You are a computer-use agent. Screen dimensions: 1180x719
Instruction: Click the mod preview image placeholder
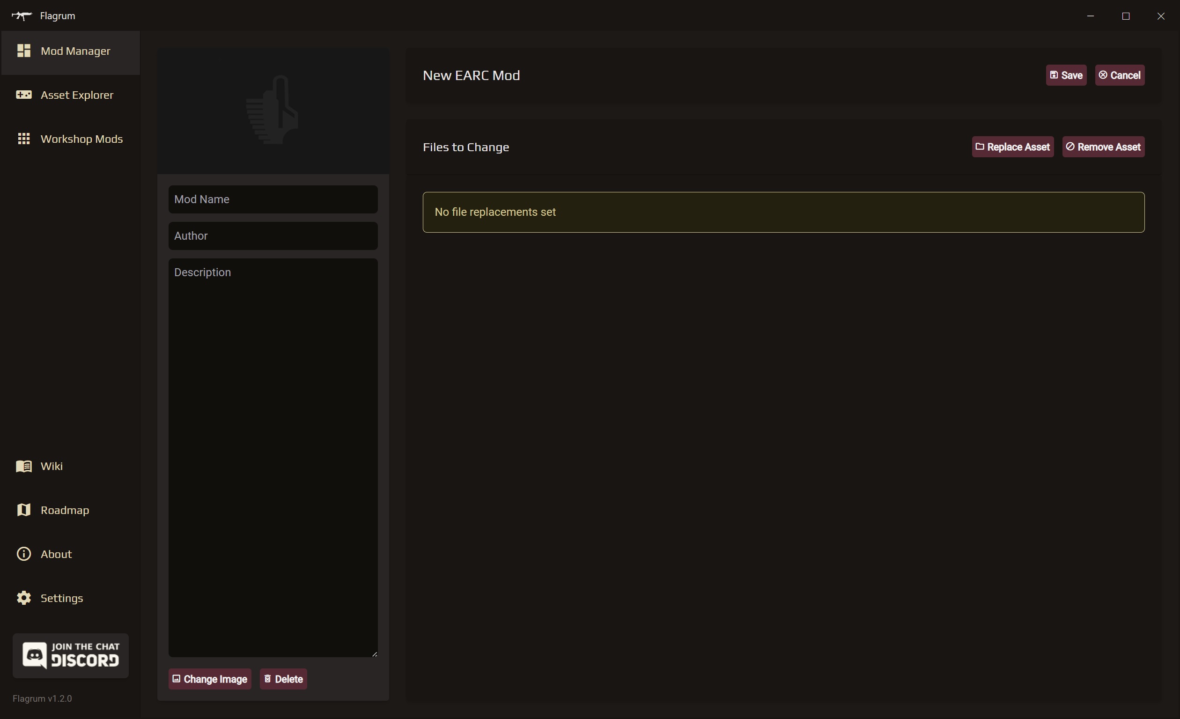273,110
